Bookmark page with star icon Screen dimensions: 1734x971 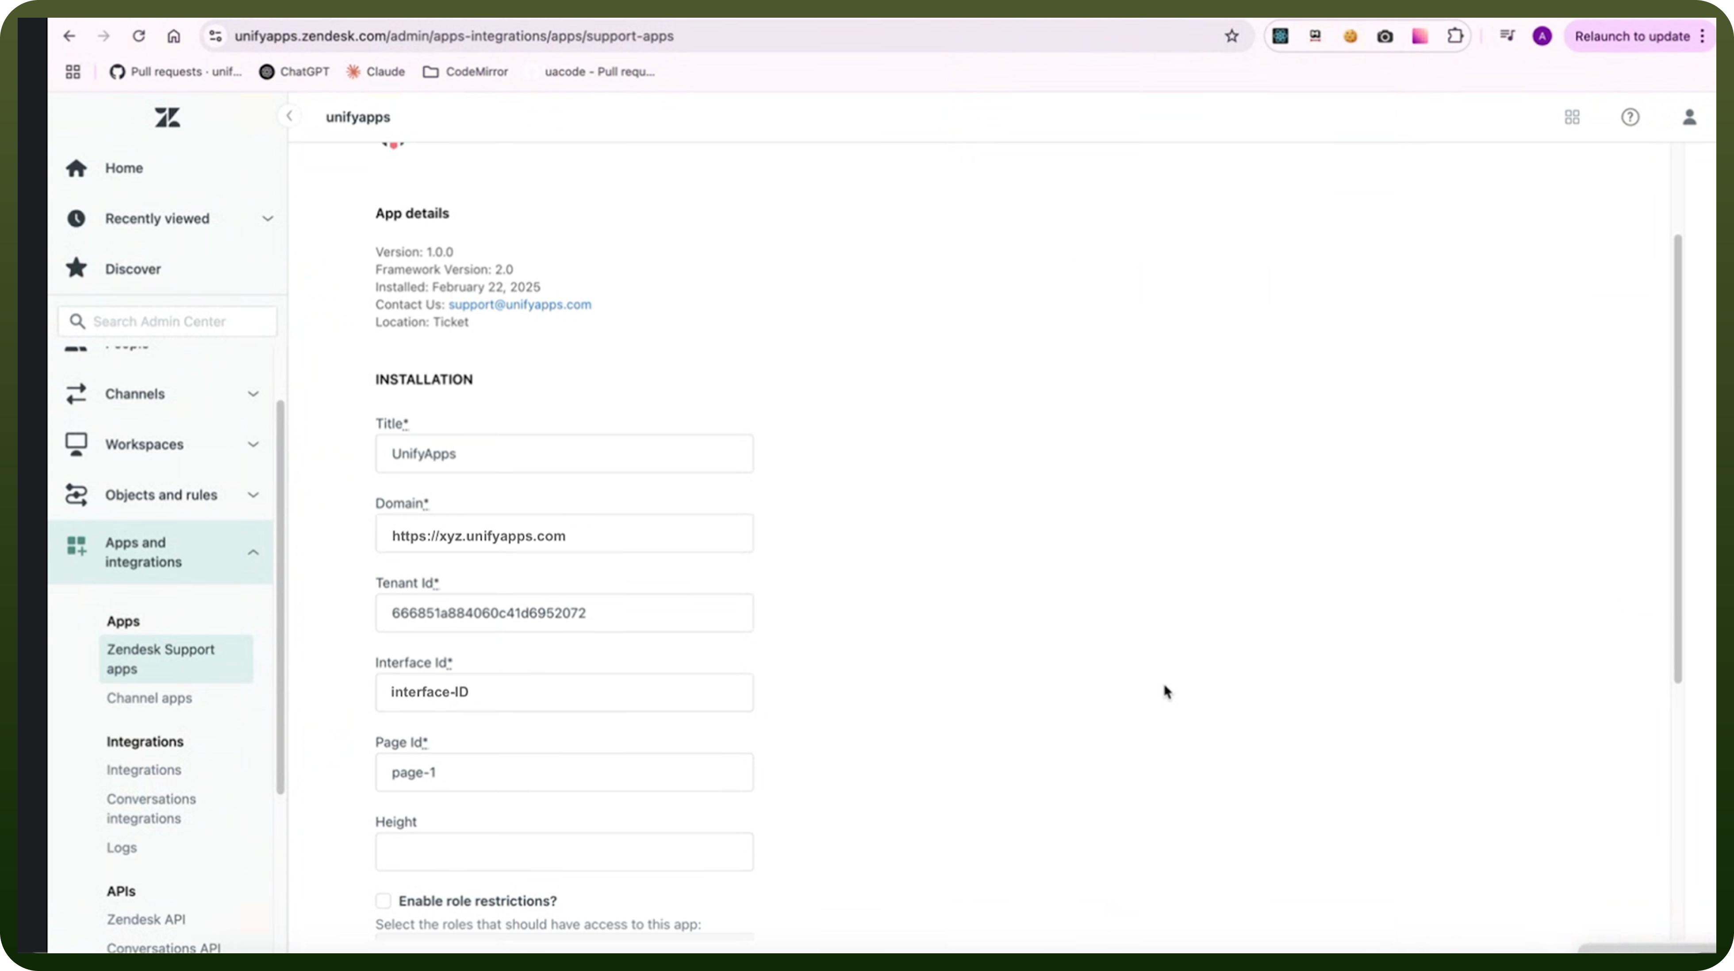pyautogui.click(x=1231, y=36)
